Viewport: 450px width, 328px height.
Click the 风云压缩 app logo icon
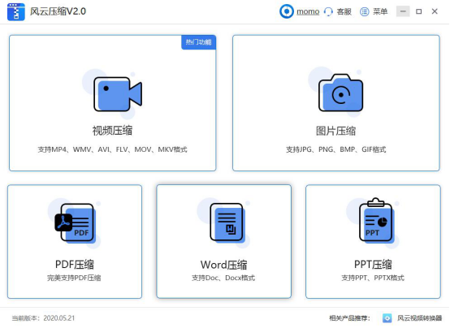[x=16, y=11]
